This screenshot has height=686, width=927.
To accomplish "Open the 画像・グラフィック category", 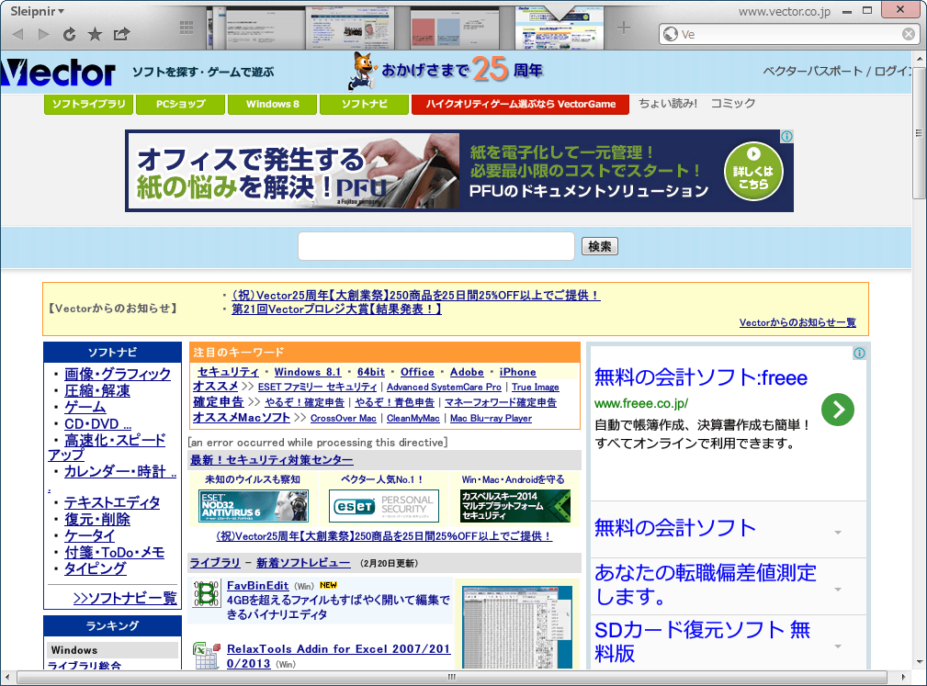I will point(117,374).
